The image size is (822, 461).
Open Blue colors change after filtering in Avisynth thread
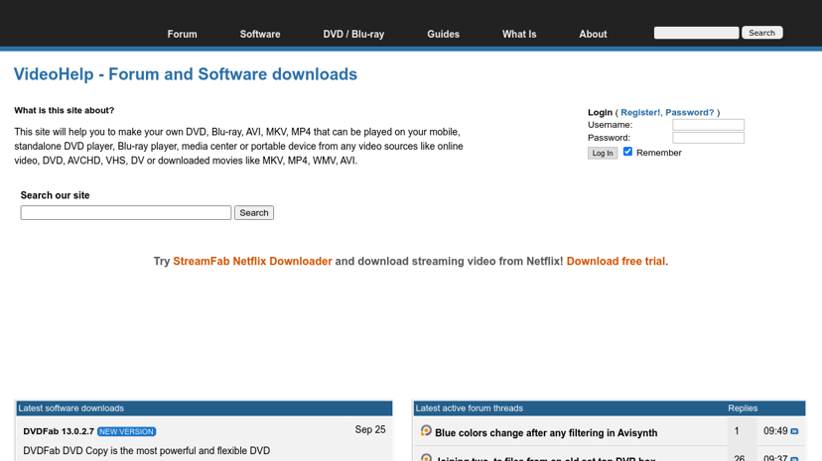(546, 432)
